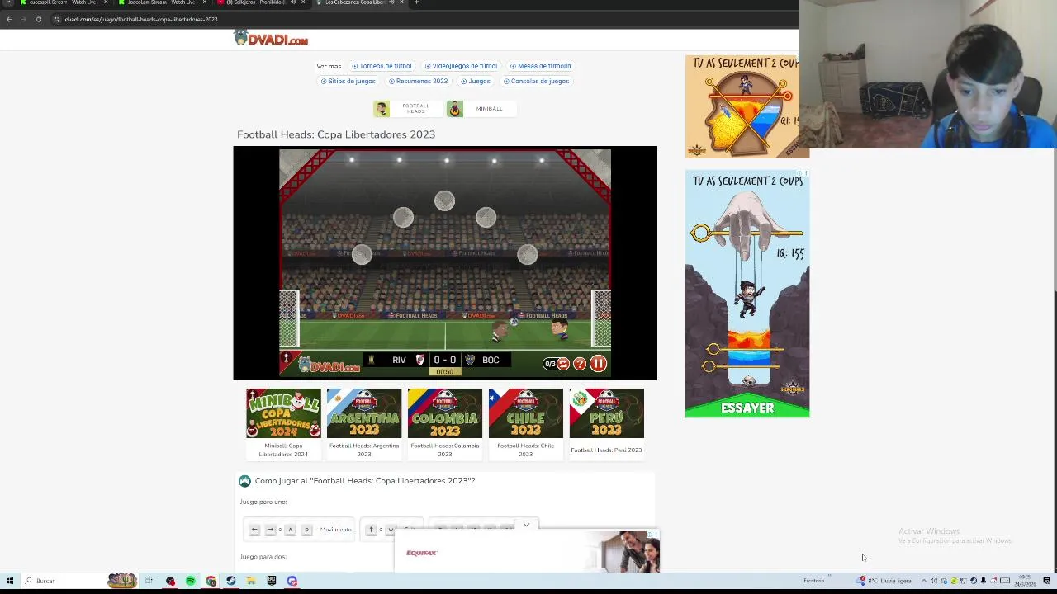Click the browser address bar URL
This screenshot has height=594, width=1057.
coord(141,19)
